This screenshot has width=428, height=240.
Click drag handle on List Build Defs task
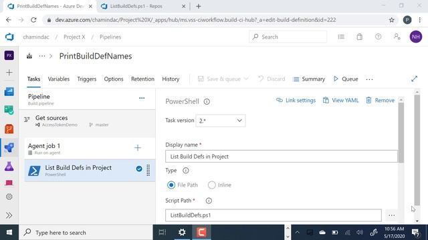(148, 171)
